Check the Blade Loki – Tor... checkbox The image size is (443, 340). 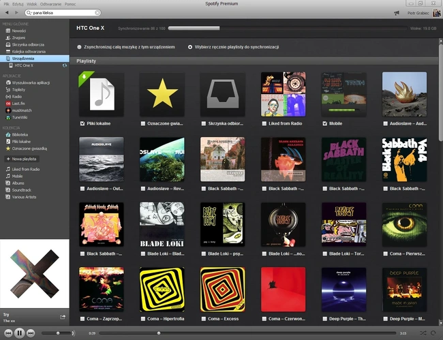(325, 254)
